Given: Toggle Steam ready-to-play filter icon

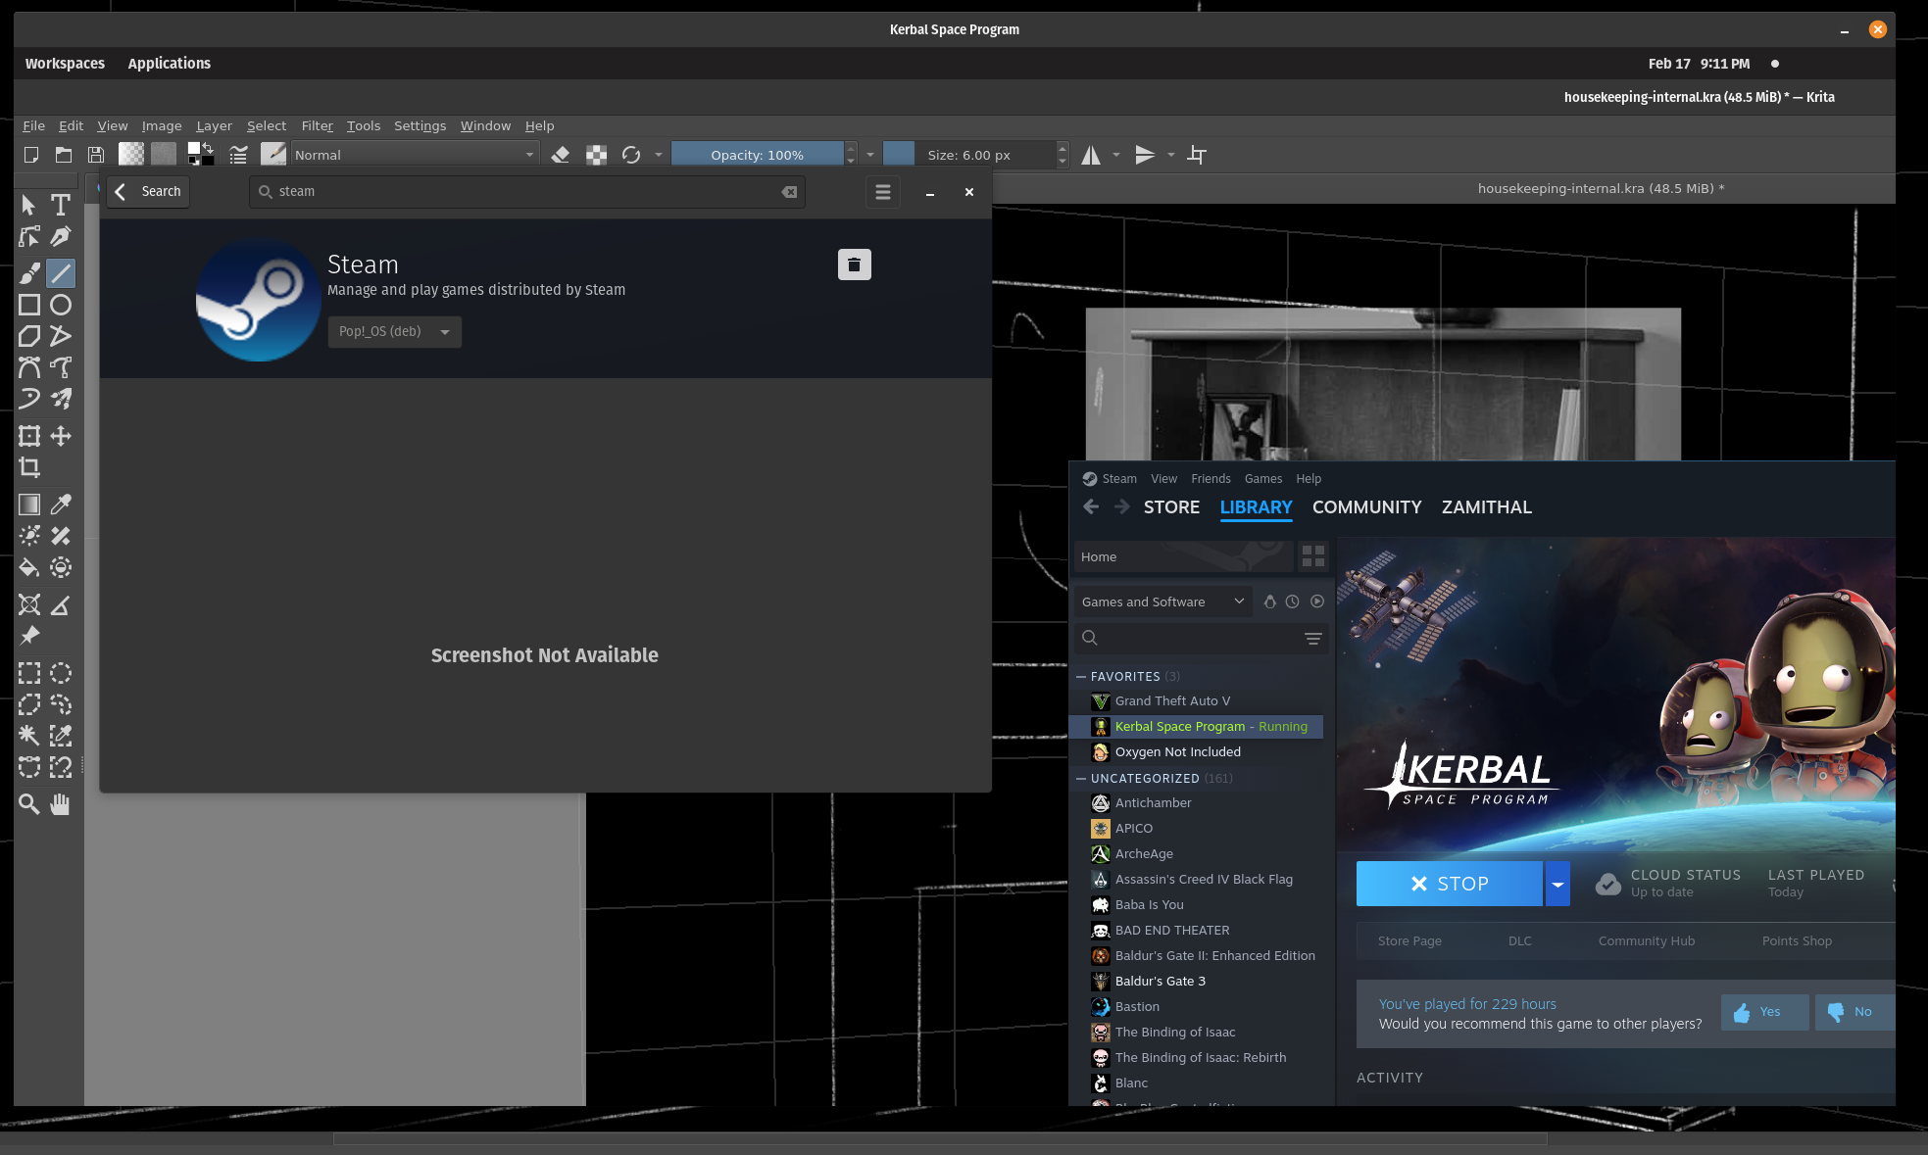Looking at the screenshot, I should [1317, 602].
